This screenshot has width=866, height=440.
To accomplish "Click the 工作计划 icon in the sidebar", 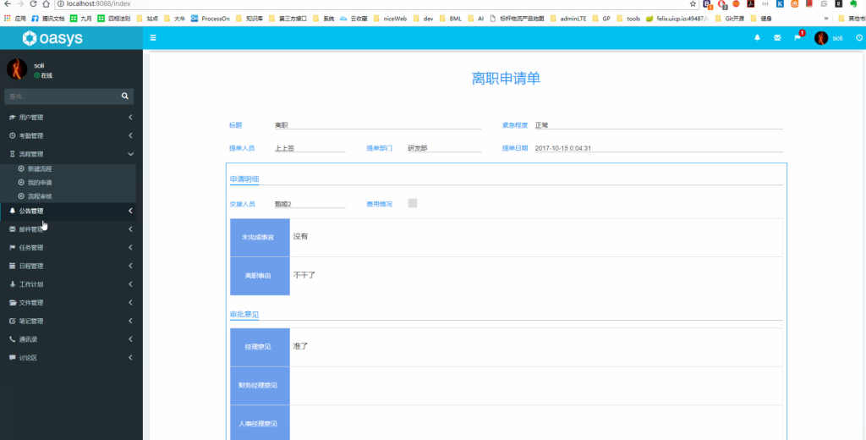I will 13,284.
